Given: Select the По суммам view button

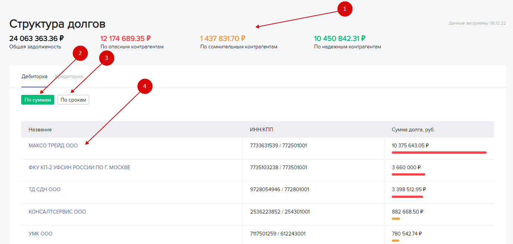Looking at the screenshot, I should (x=38, y=100).
